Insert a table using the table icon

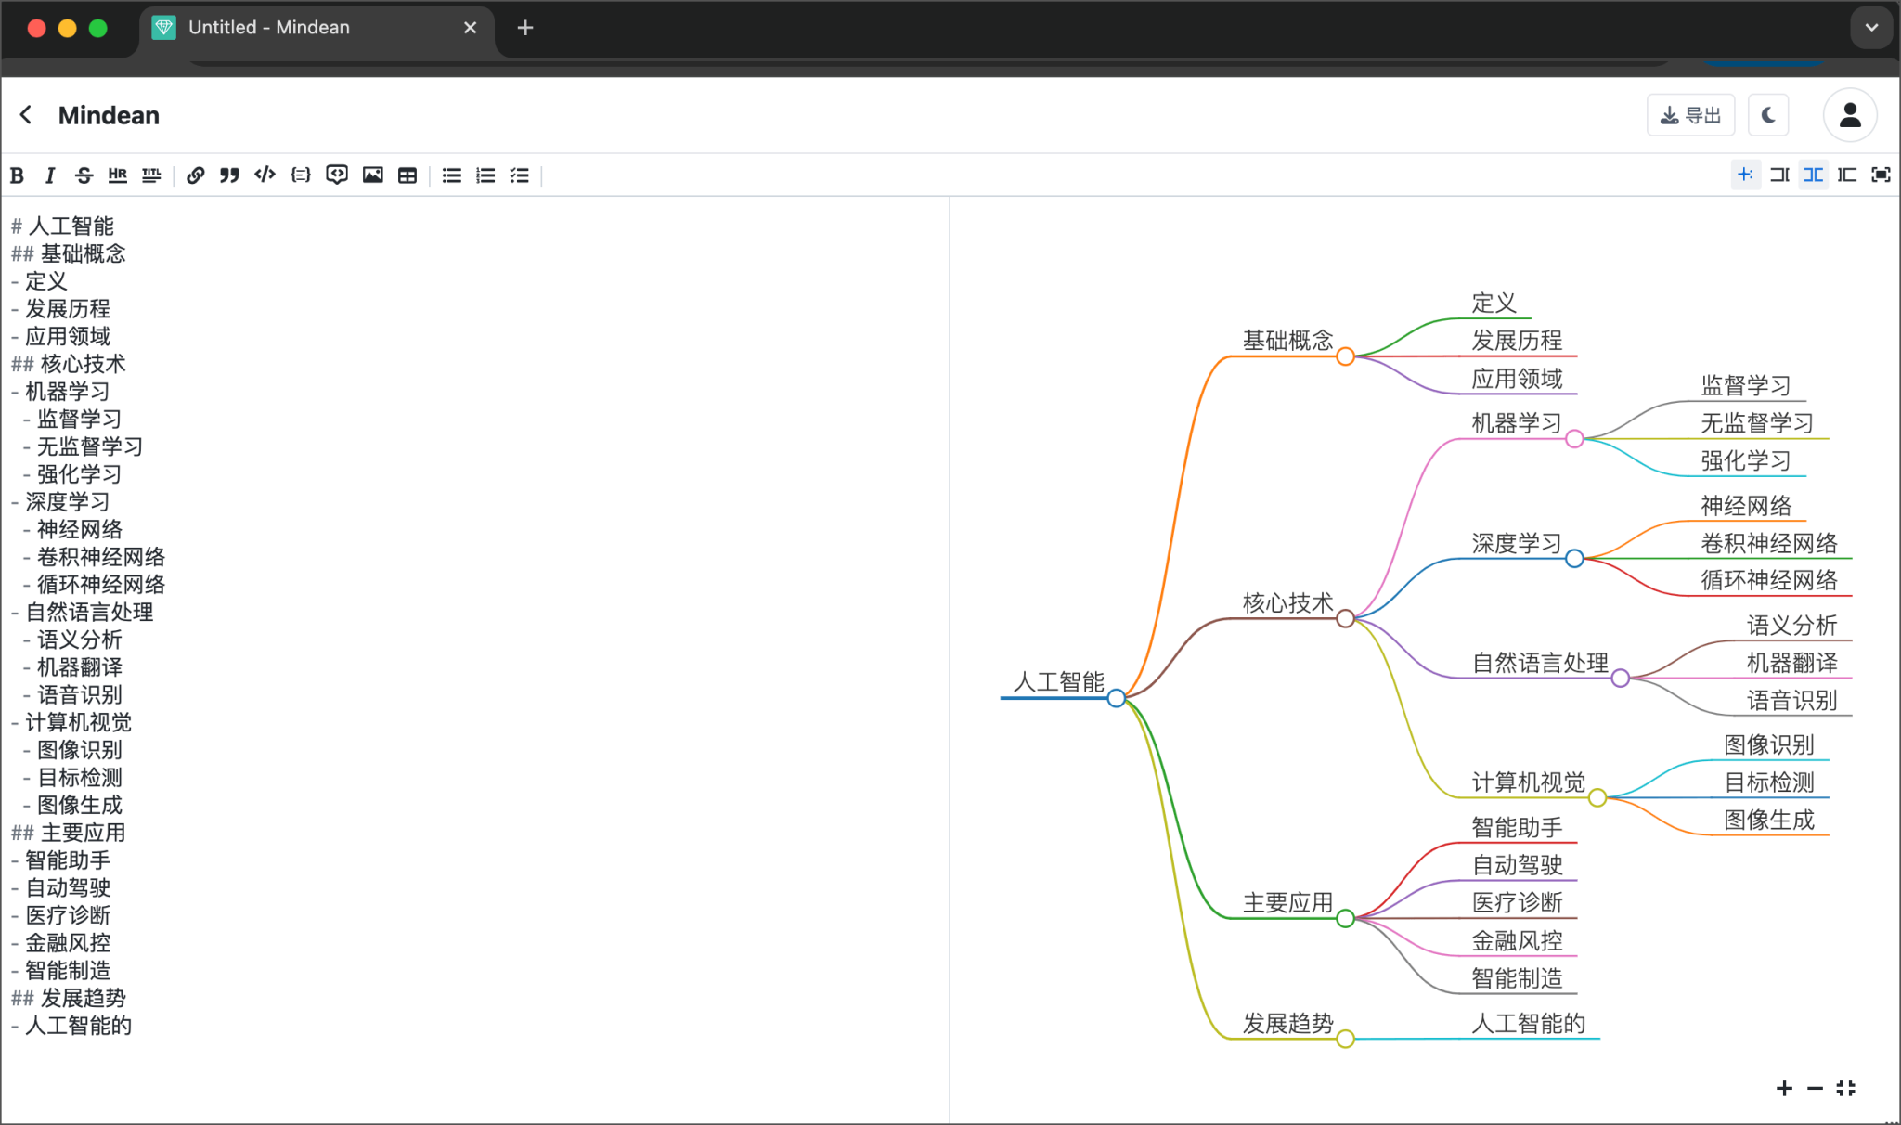tap(407, 175)
